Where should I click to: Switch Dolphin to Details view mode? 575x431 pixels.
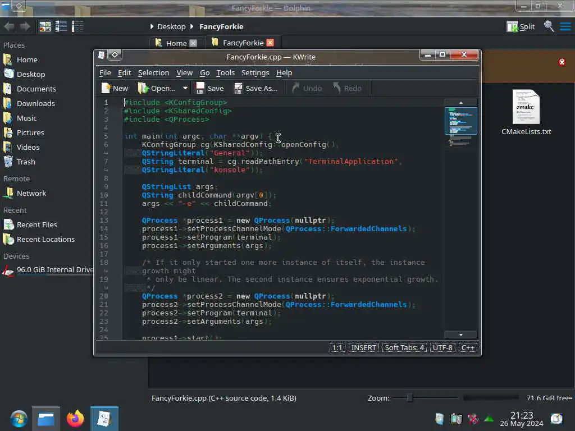(77, 26)
